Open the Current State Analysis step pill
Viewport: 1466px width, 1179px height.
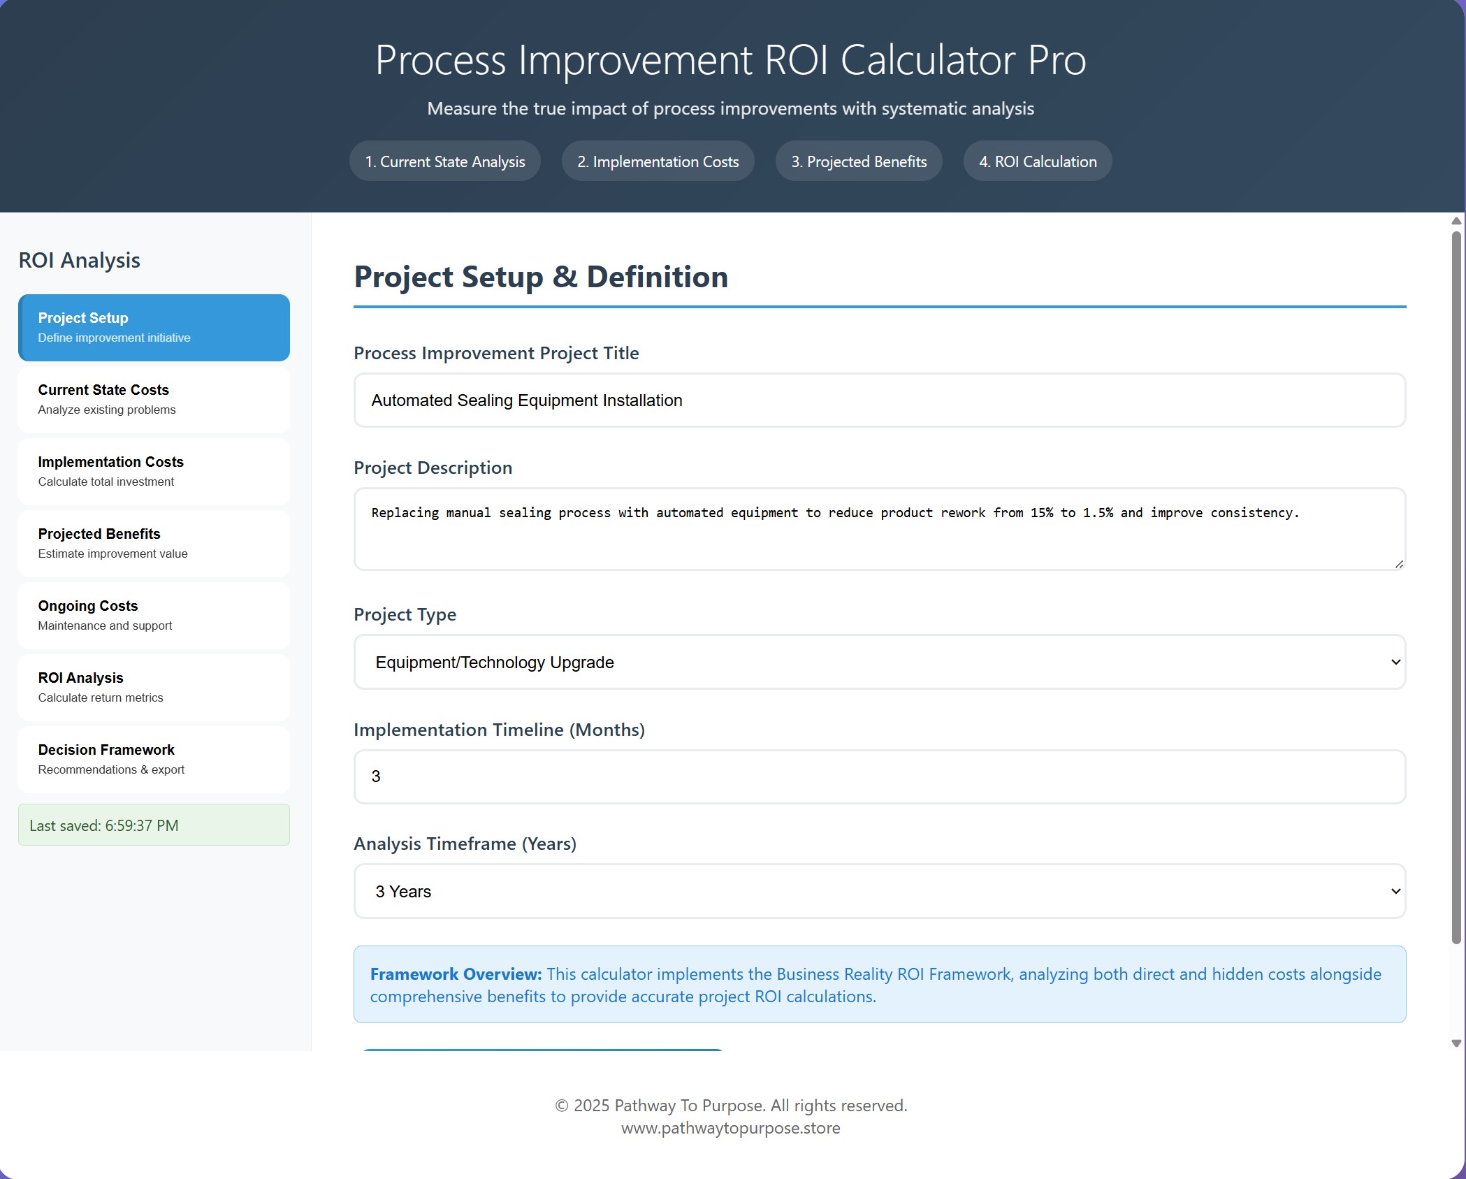coord(445,161)
